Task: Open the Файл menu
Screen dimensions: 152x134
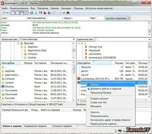Action: 5,8
